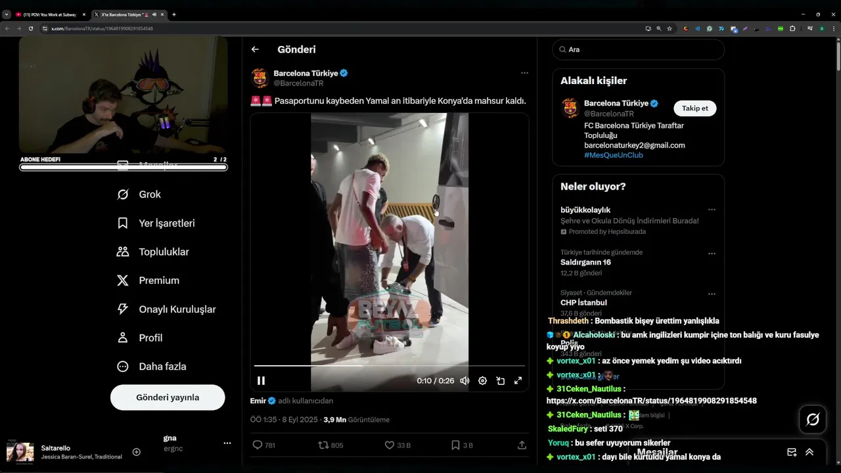841x473 pixels.
Task: Open the Chrome profile avatar
Action: pos(822,28)
